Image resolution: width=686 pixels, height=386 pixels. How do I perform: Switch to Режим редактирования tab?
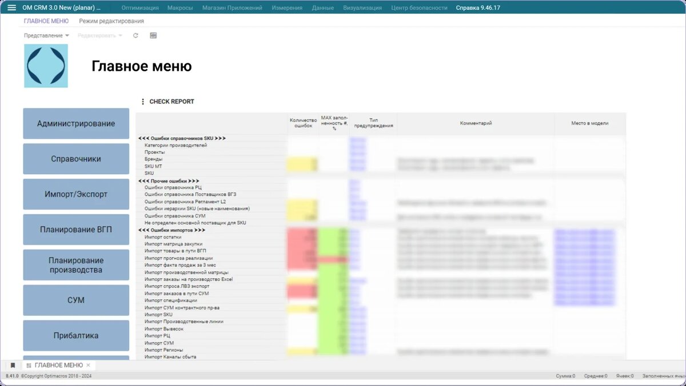tap(111, 21)
